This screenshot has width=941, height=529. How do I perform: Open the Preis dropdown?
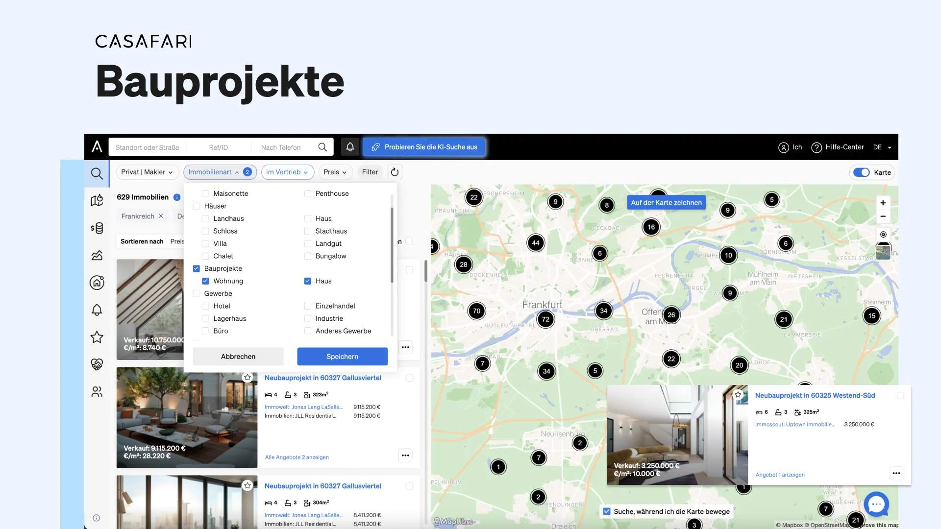coord(335,172)
